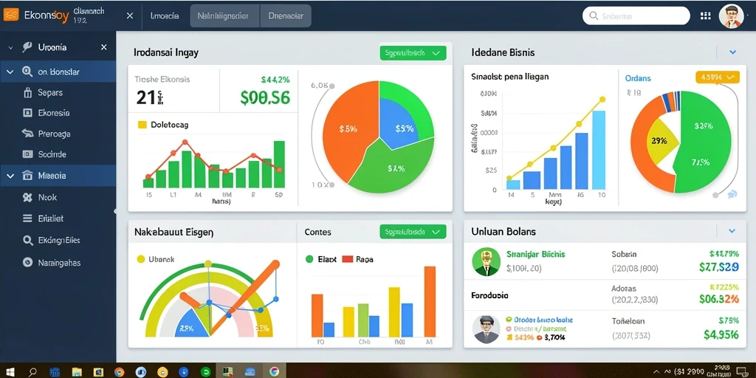Open the user profile avatar
This screenshot has width=756, height=378.
pyautogui.click(x=731, y=16)
